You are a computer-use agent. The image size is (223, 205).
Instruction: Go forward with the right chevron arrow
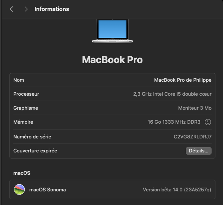26,9
